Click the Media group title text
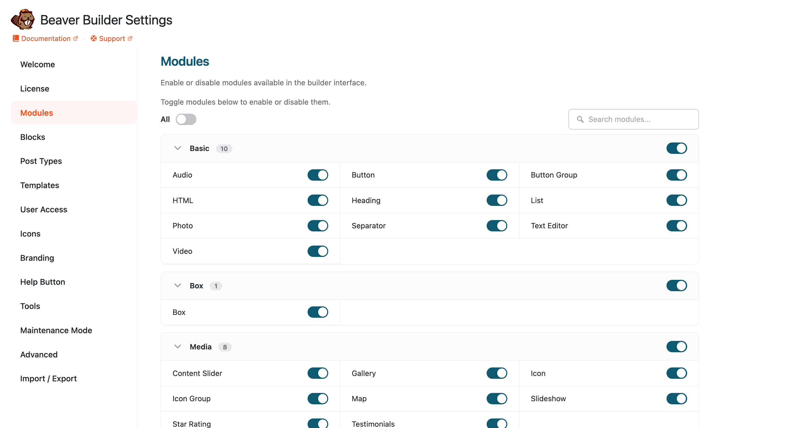 [200, 347]
